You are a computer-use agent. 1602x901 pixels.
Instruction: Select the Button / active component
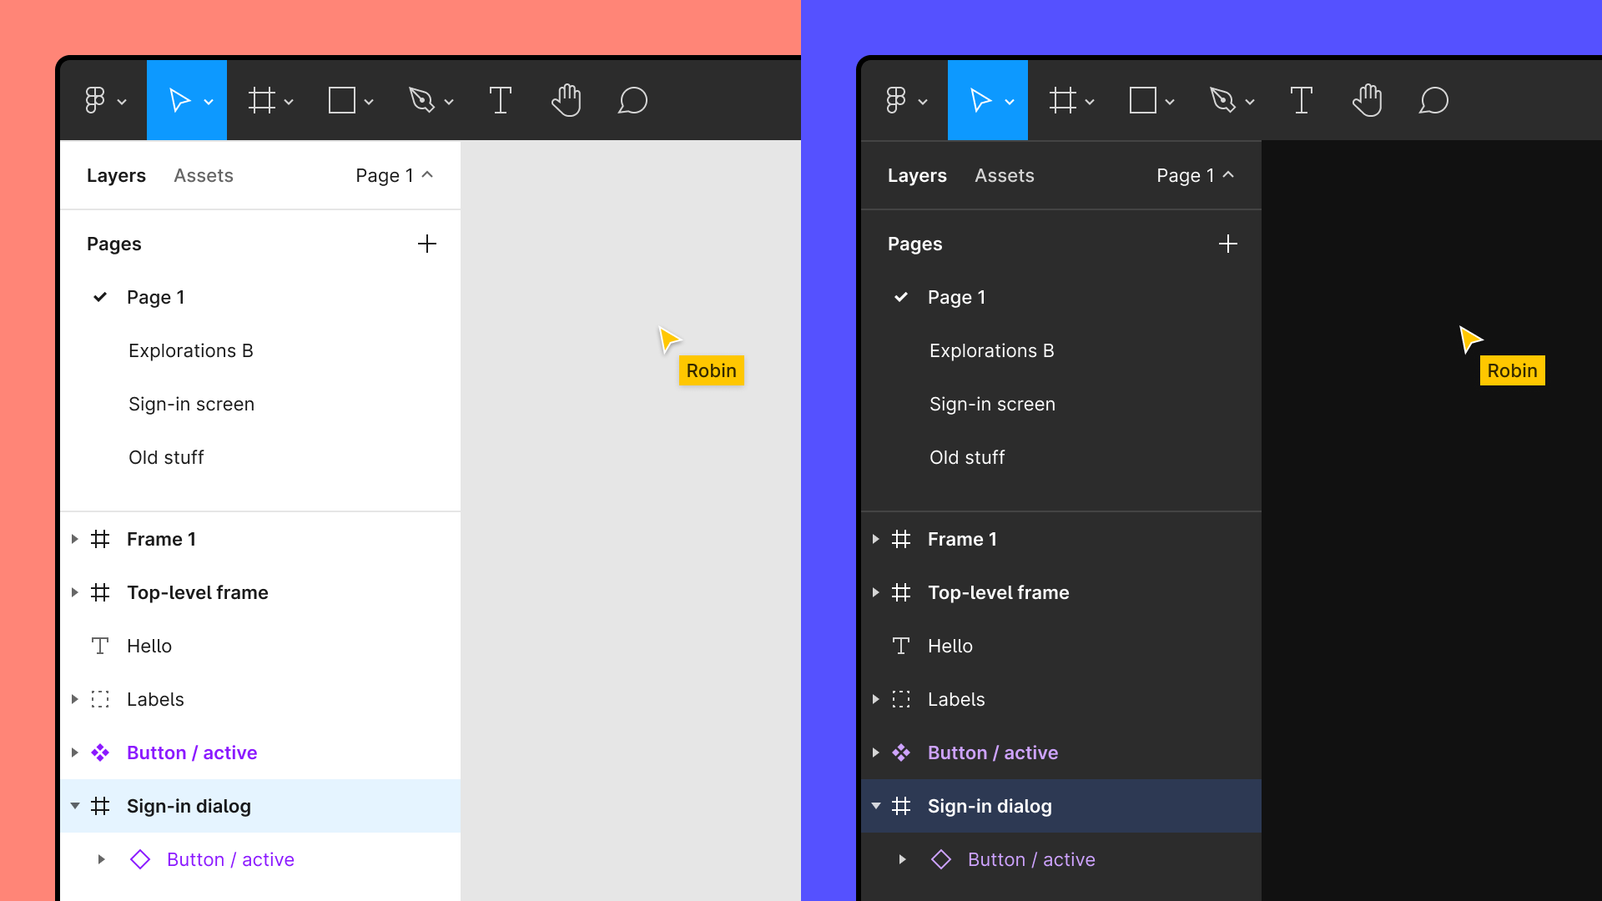(x=190, y=752)
